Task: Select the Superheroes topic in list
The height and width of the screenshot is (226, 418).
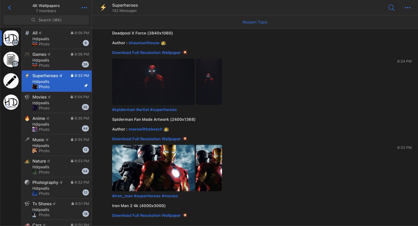Action: click(x=57, y=81)
